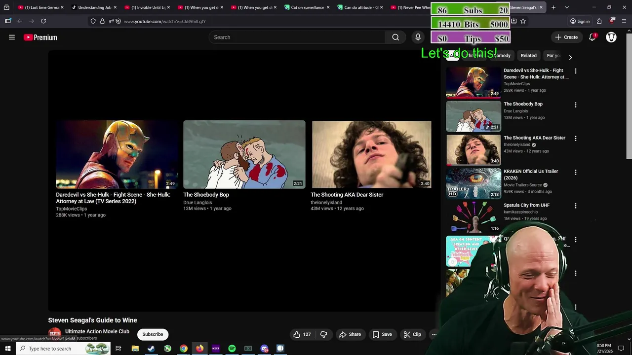Open the YouTube guide hamburger menu
The image size is (632, 355).
click(x=12, y=37)
